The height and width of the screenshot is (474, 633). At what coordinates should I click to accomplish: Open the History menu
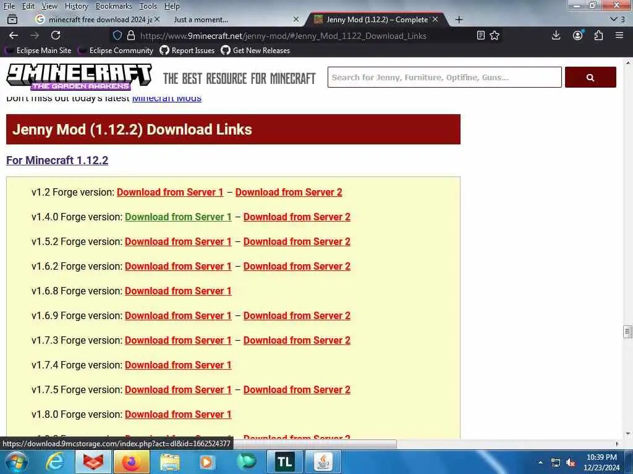tap(76, 6)
